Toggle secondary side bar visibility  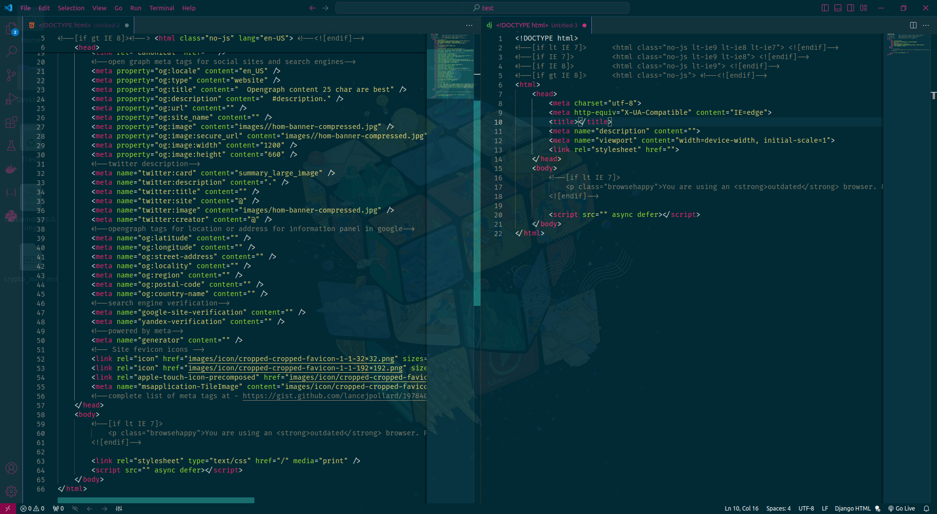coord(851,8)
